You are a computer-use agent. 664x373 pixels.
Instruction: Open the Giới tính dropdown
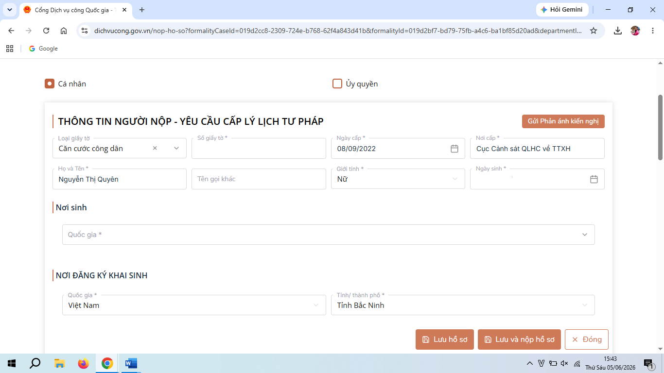tap(398, 179)
